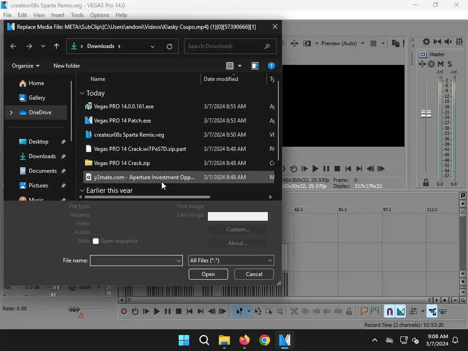The width and height of the screenshot is (468, 351).
Task: Mute the Master bus with the M button
Action: [x=441, y=64]
